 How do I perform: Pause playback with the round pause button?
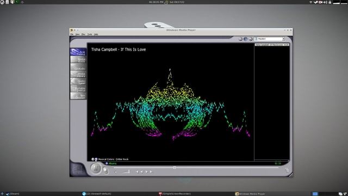coord(96,168)
